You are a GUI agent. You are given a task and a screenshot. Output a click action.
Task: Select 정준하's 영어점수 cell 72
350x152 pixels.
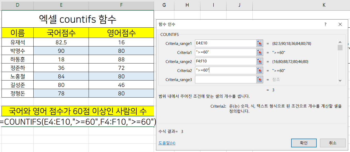point(121,68)
